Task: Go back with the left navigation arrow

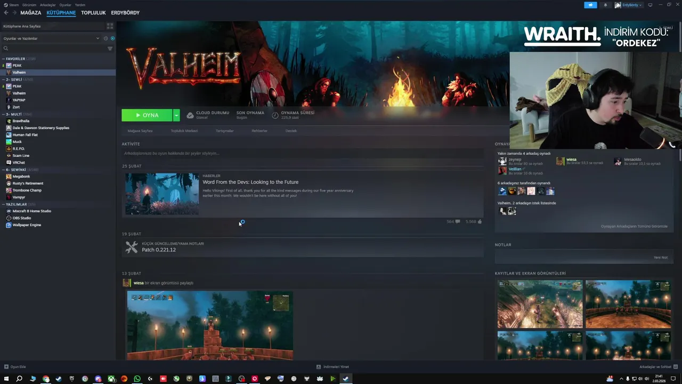Action: click(x=6, y=12)
